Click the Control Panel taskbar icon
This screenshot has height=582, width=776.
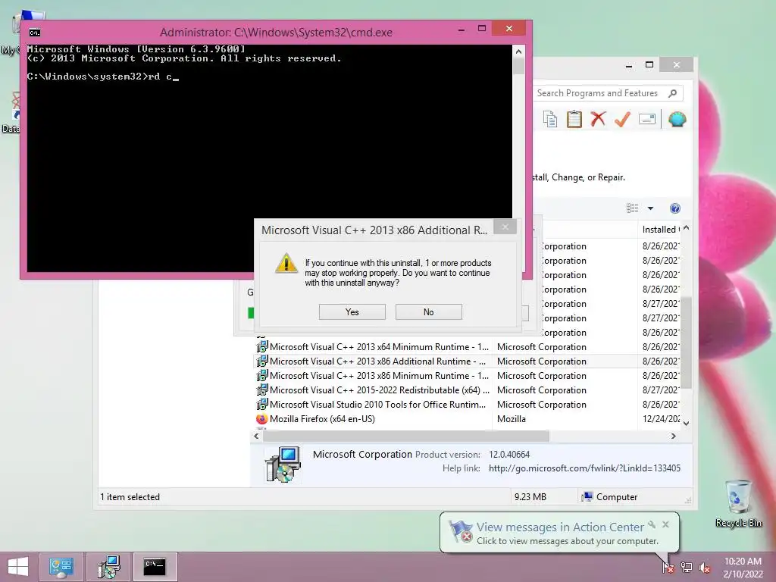[61, 567]
